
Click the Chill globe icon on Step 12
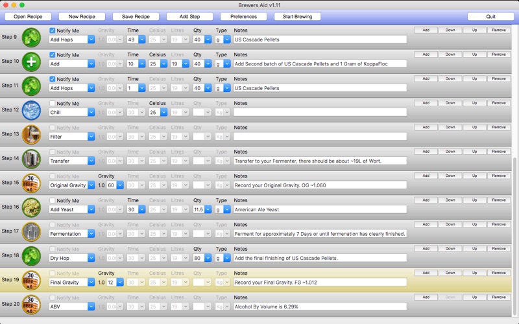pyautogui.click(x=31, y=110)
